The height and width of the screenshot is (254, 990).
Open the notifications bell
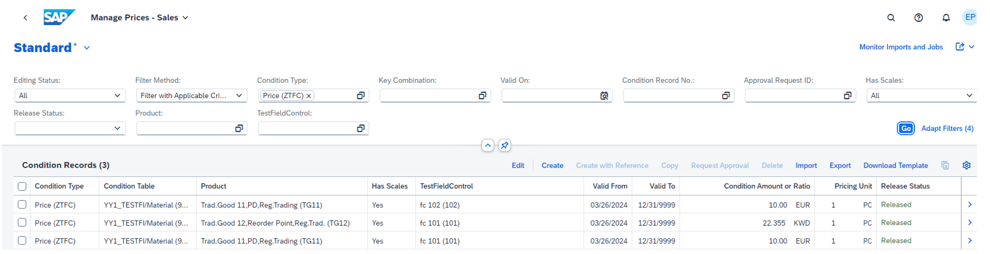coord(946,18)
